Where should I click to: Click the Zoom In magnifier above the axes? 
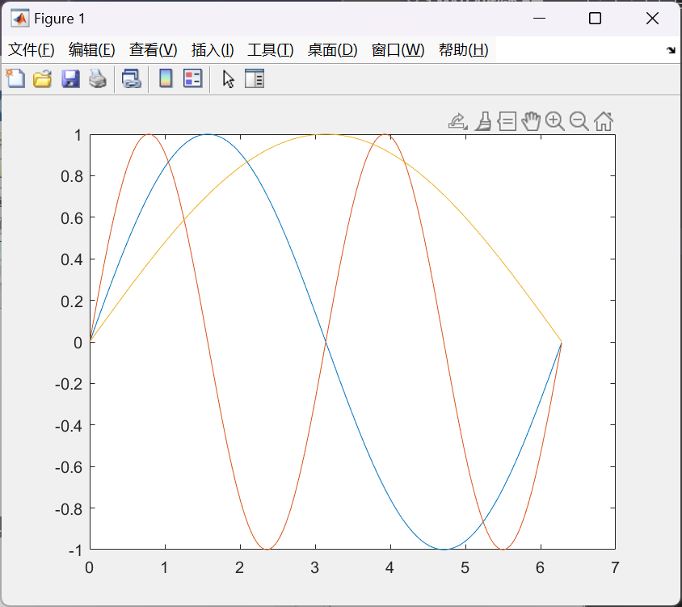554,121
